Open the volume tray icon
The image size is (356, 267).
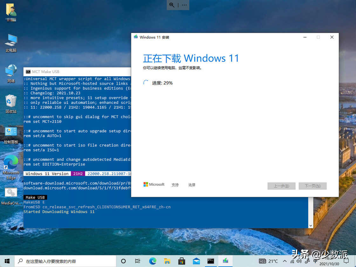299,261
